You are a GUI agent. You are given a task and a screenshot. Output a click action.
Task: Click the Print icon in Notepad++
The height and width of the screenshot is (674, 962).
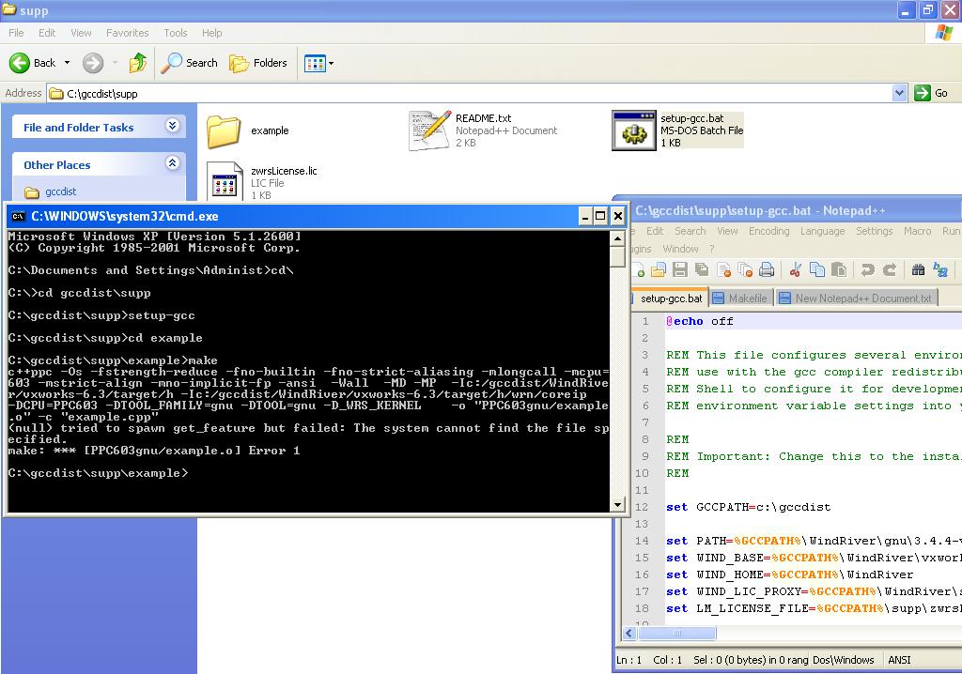click(x=767, y=270)
